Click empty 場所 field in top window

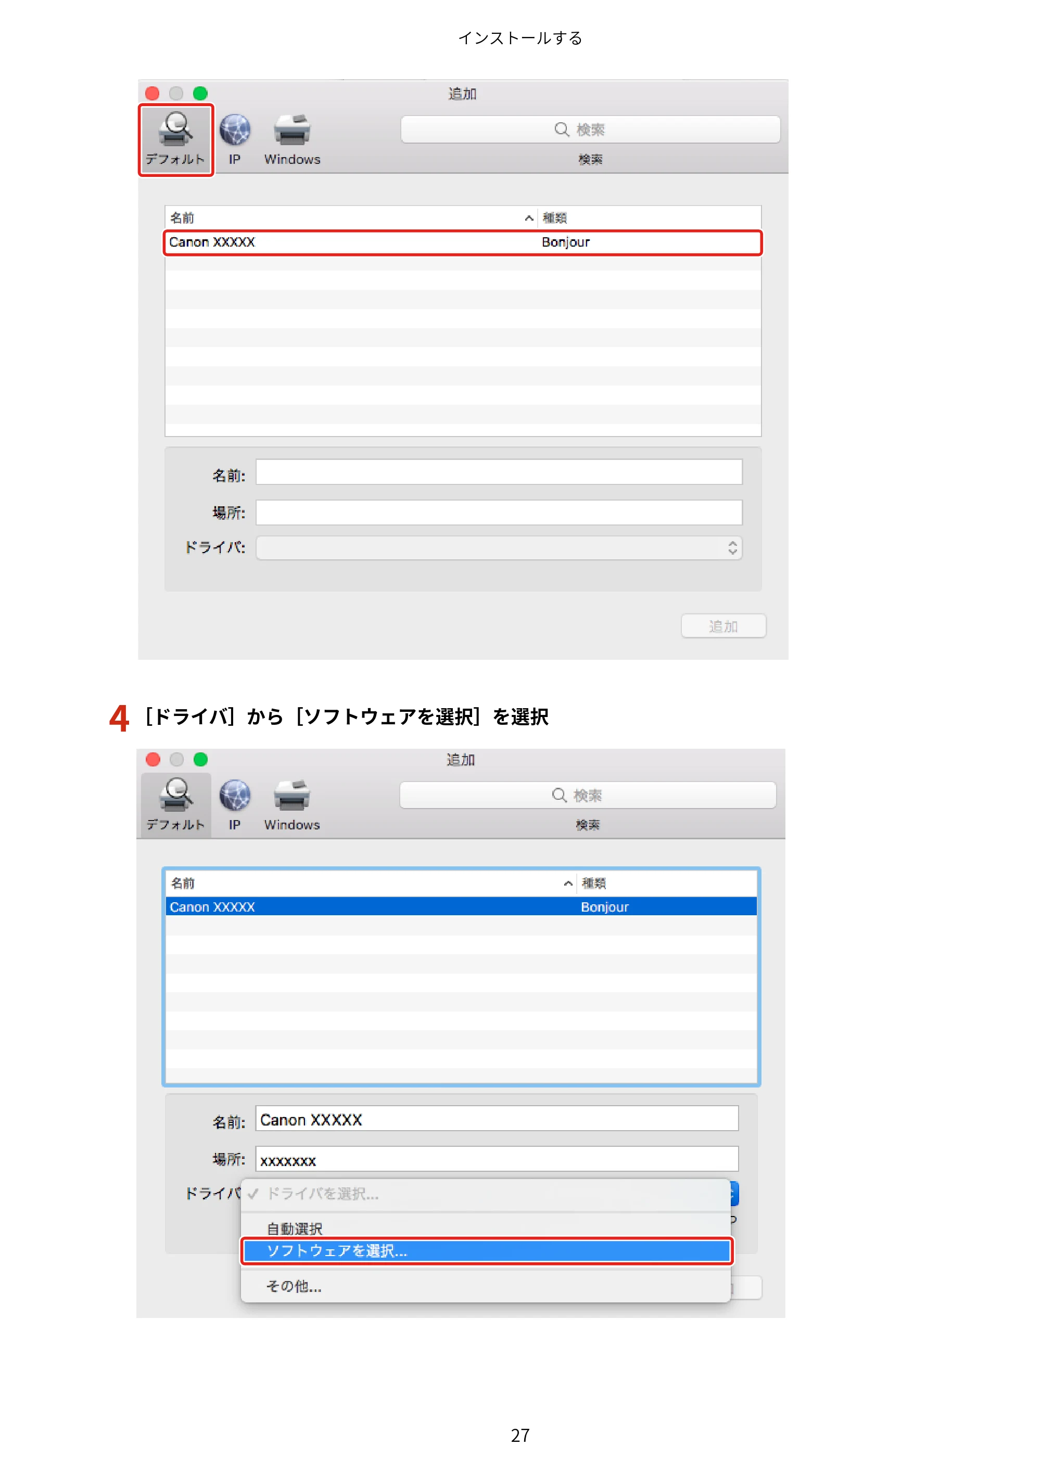click(499, 512)
